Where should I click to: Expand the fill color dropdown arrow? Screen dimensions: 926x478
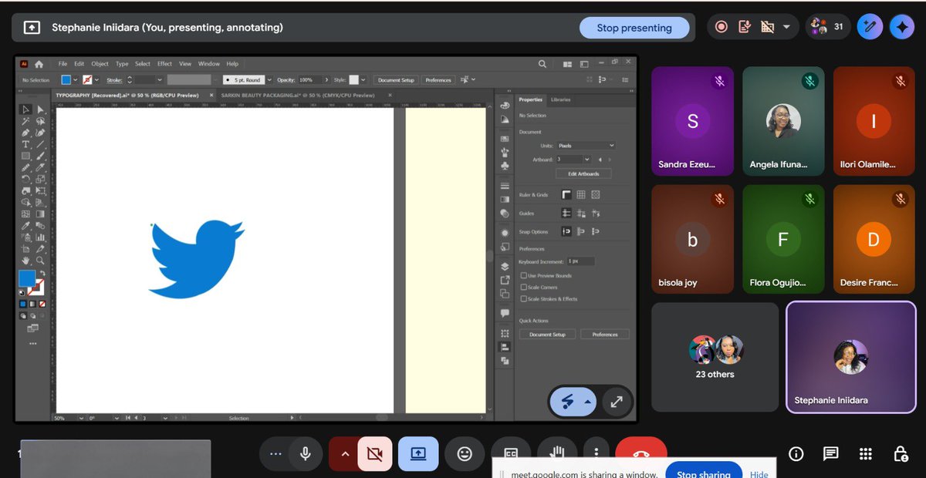coord(76,79)
